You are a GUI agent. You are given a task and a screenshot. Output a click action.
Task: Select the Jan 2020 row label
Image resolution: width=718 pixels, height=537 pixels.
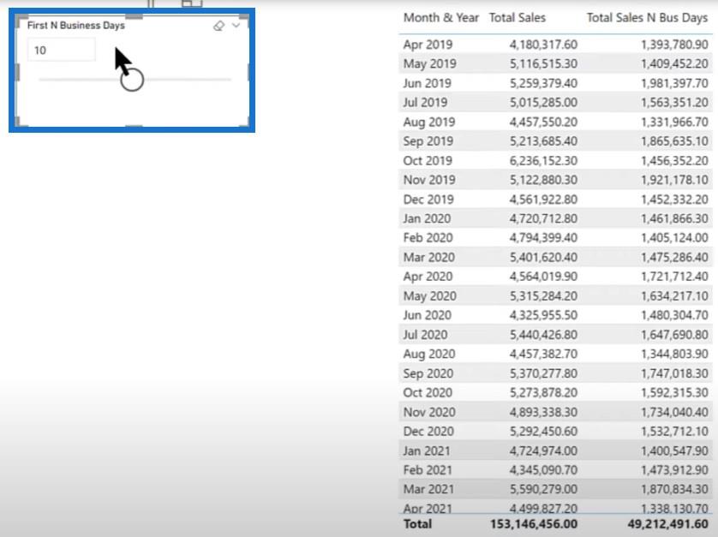click(427, 218)
